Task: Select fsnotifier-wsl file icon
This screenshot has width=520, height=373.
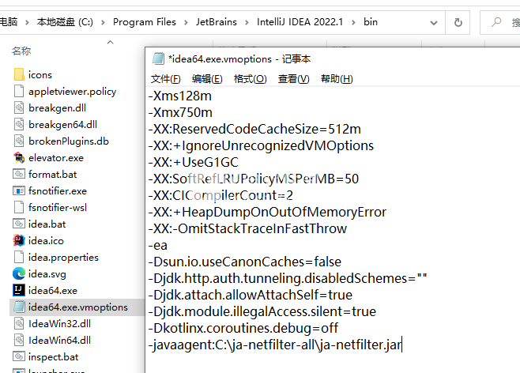Action: click(19, 207)
